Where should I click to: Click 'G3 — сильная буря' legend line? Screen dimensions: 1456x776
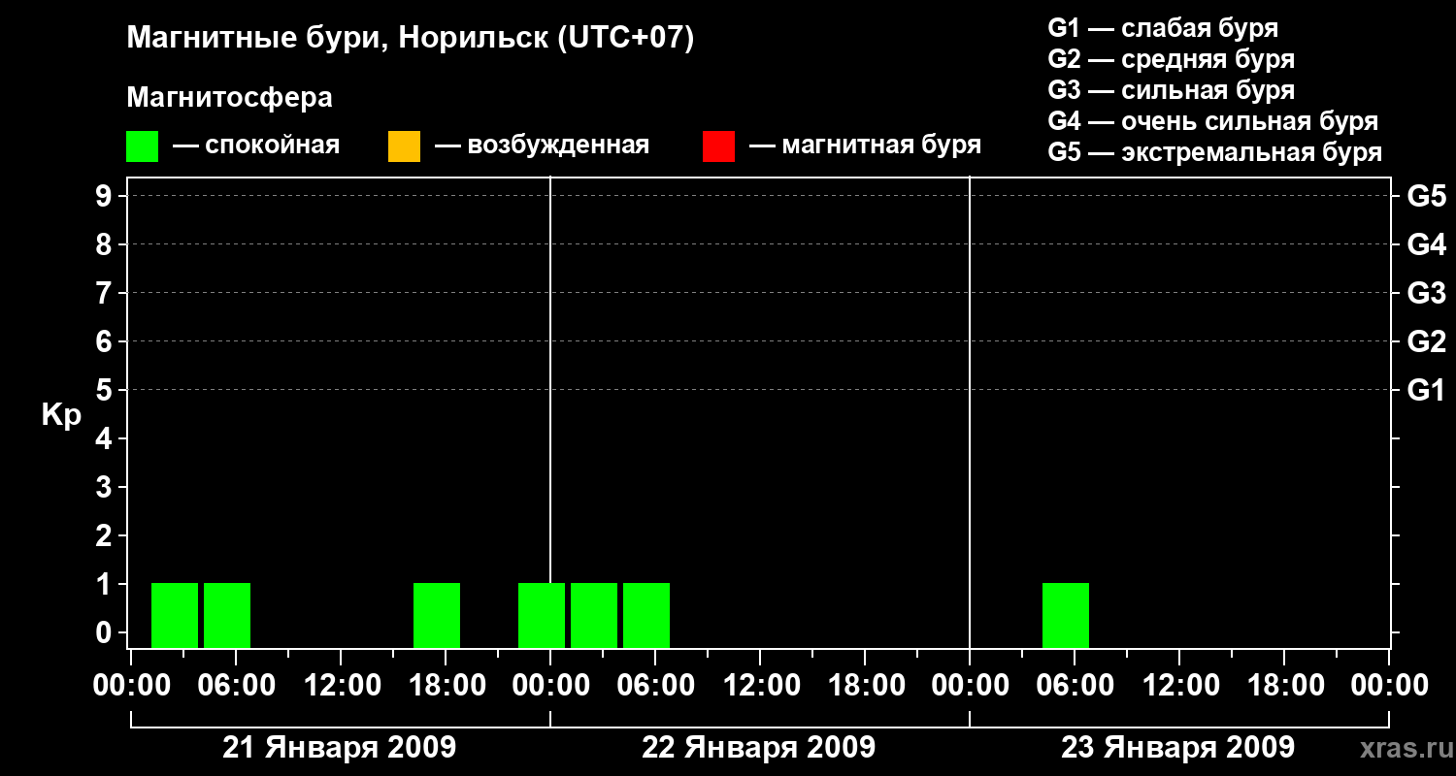pos(1171,90)
